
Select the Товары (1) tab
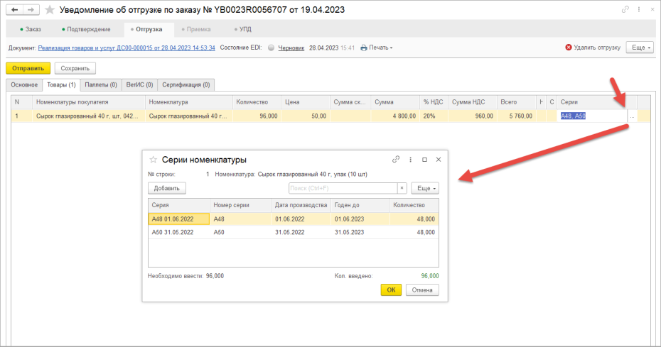(x=61, y=84)
